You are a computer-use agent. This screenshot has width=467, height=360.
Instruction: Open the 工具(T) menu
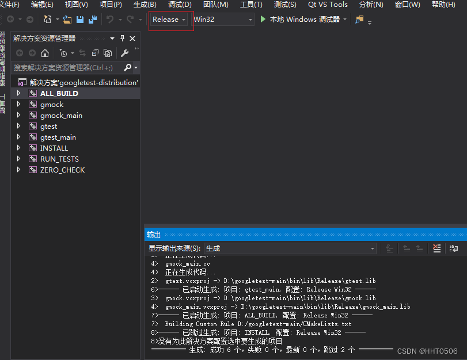(251, 5)
